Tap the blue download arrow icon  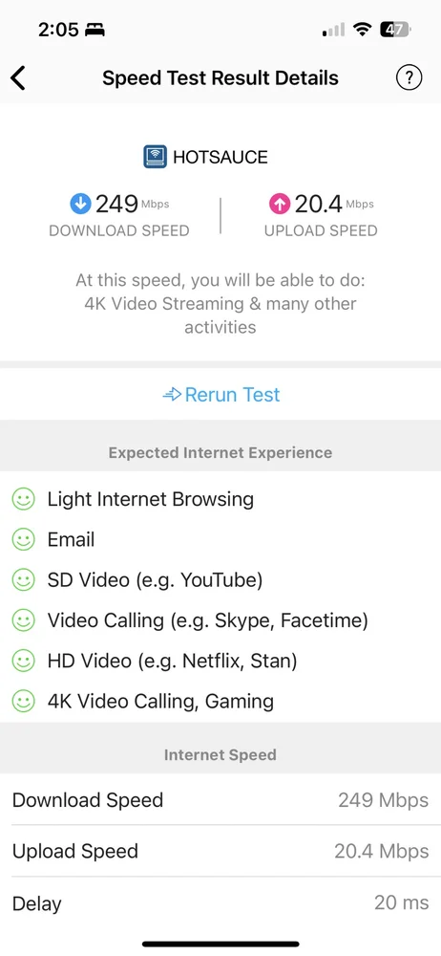click(x=80, y=205)
